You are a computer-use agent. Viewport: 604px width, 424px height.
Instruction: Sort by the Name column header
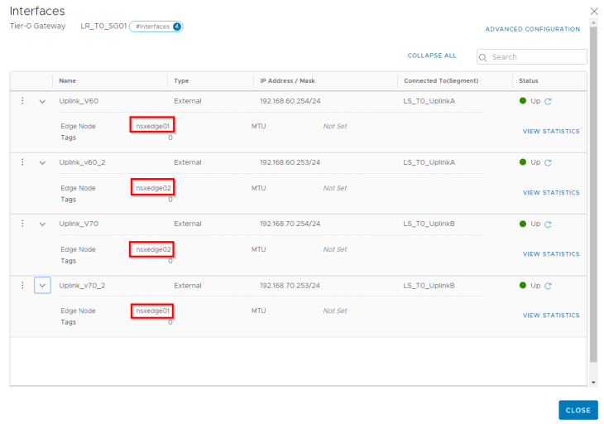pos(68,81)
